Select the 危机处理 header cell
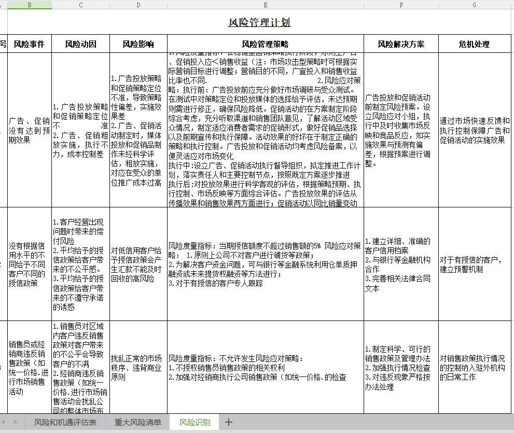This screenshot has width=514, height=433. pos(475,44)
